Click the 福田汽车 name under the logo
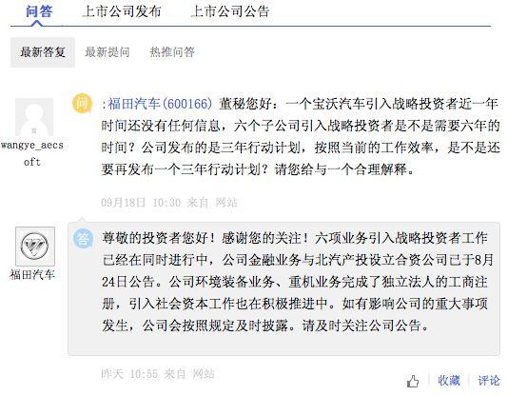This screenshot has height=396, width=508. [32, 275]
